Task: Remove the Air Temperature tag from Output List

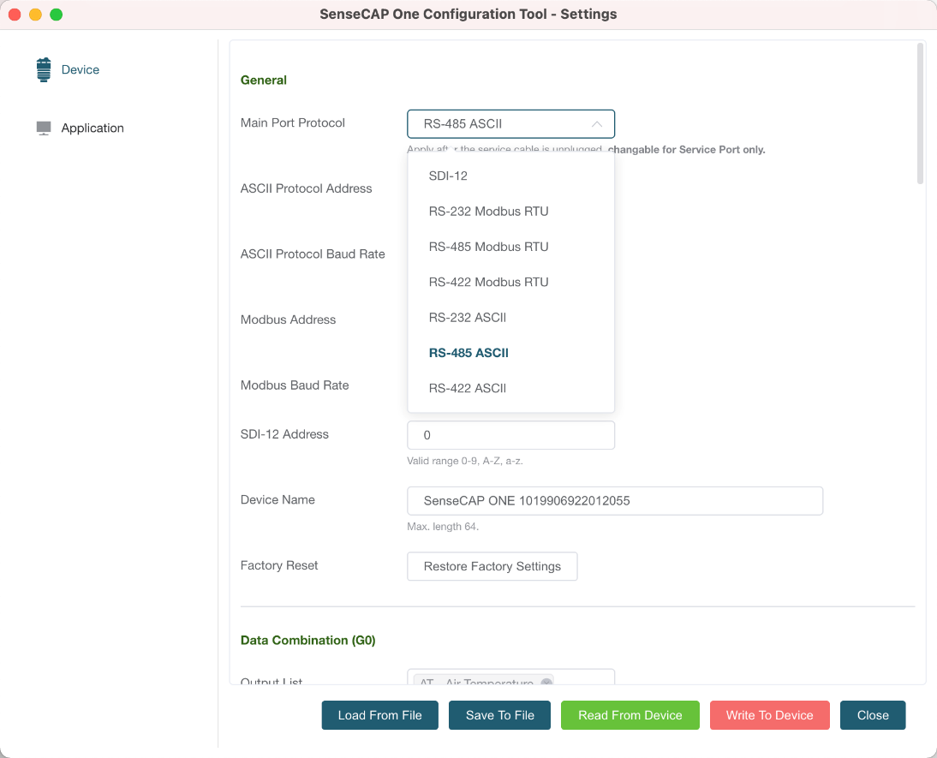Action: coord(546,683)
